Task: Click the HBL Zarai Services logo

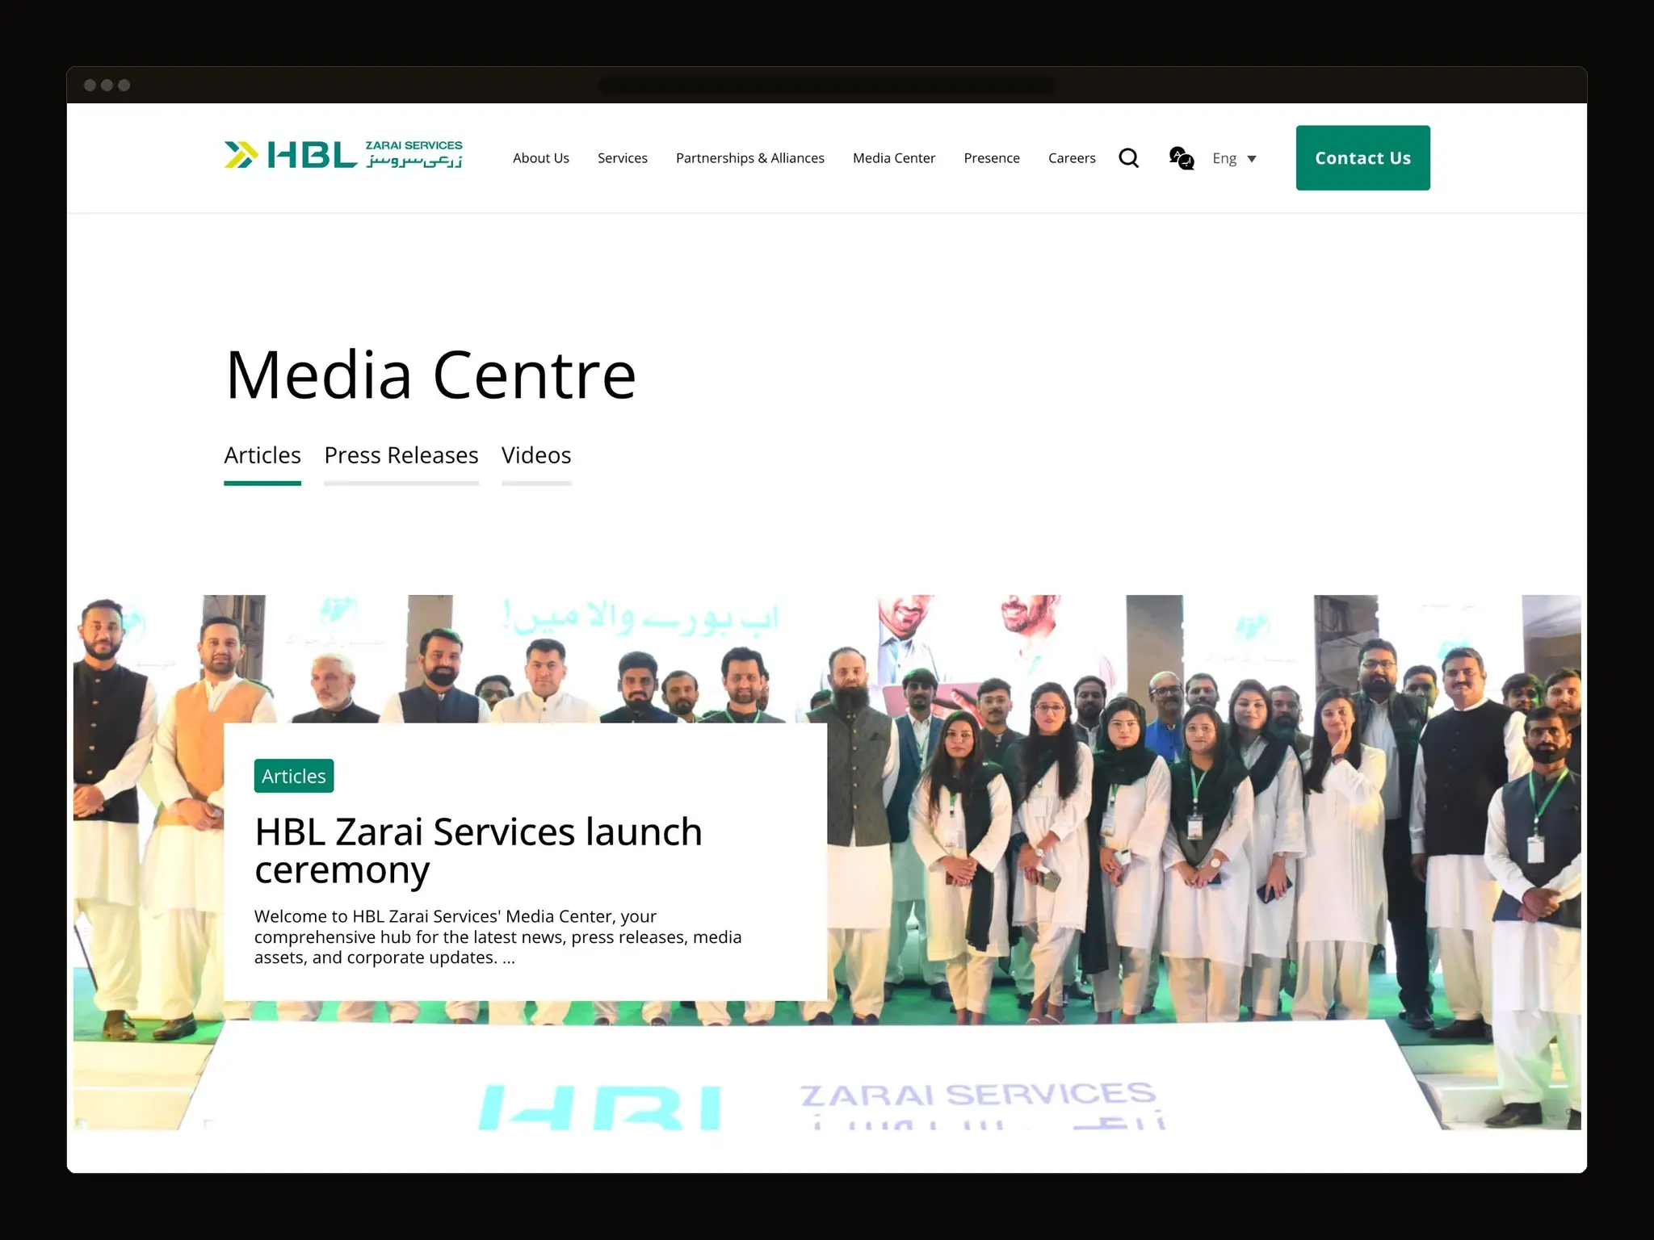Action: tap(343, 154)
